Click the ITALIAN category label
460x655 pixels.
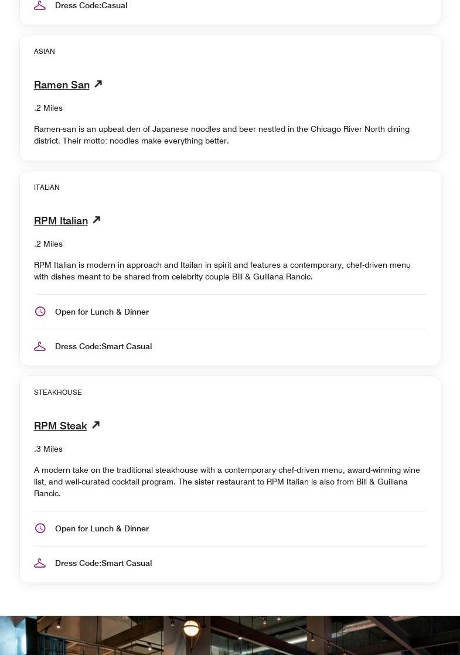pos(47,187)
